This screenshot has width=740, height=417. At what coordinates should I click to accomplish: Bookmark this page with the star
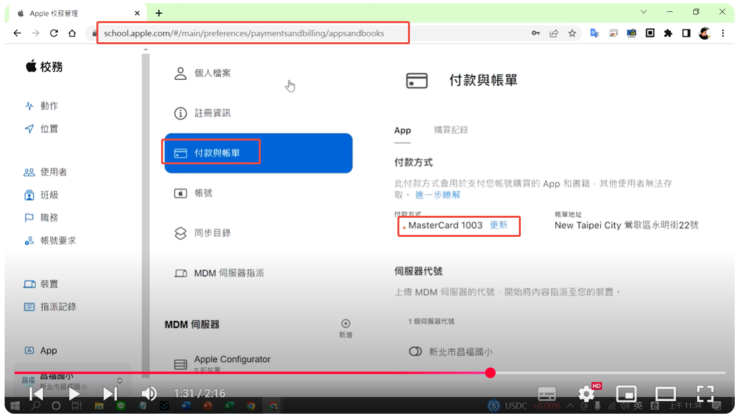(x=572, y=33)
